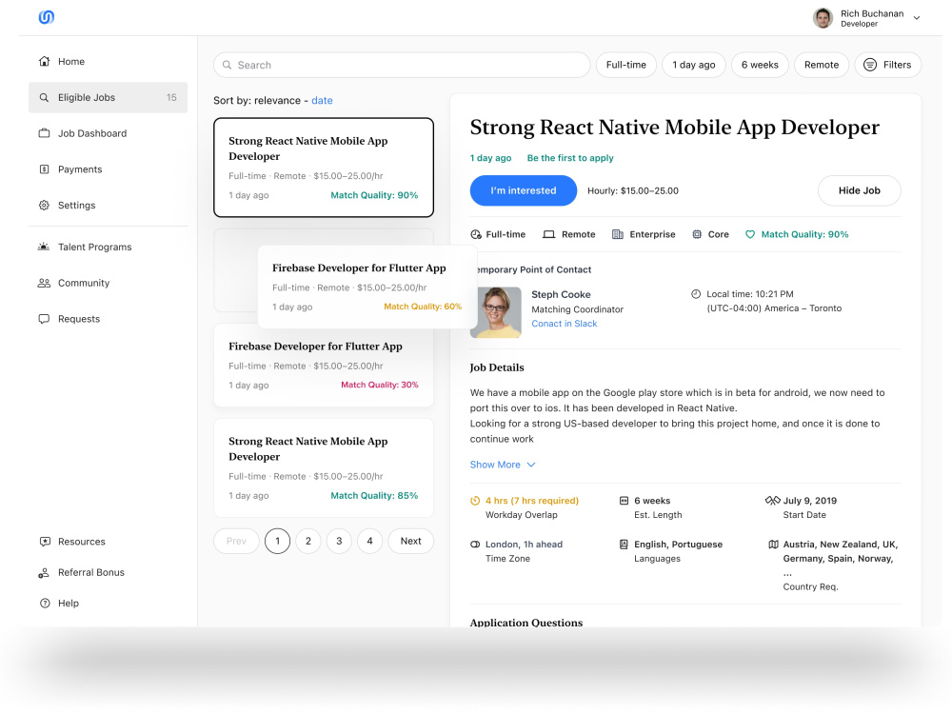
Task: Toggle the Full-time filter chip
Action: click(626, 65)
